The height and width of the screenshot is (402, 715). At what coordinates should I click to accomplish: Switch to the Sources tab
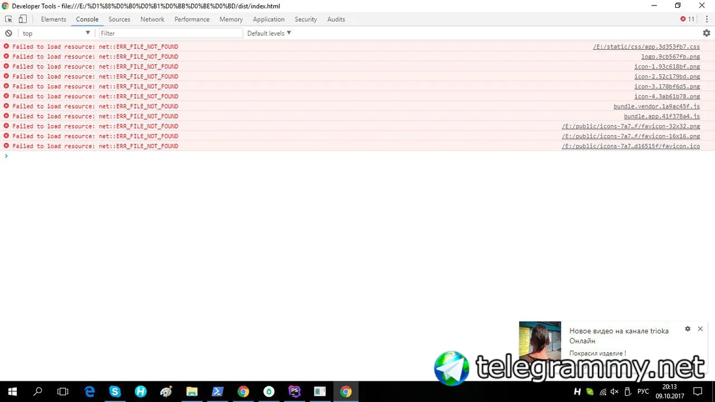click(x=120, y=19)
